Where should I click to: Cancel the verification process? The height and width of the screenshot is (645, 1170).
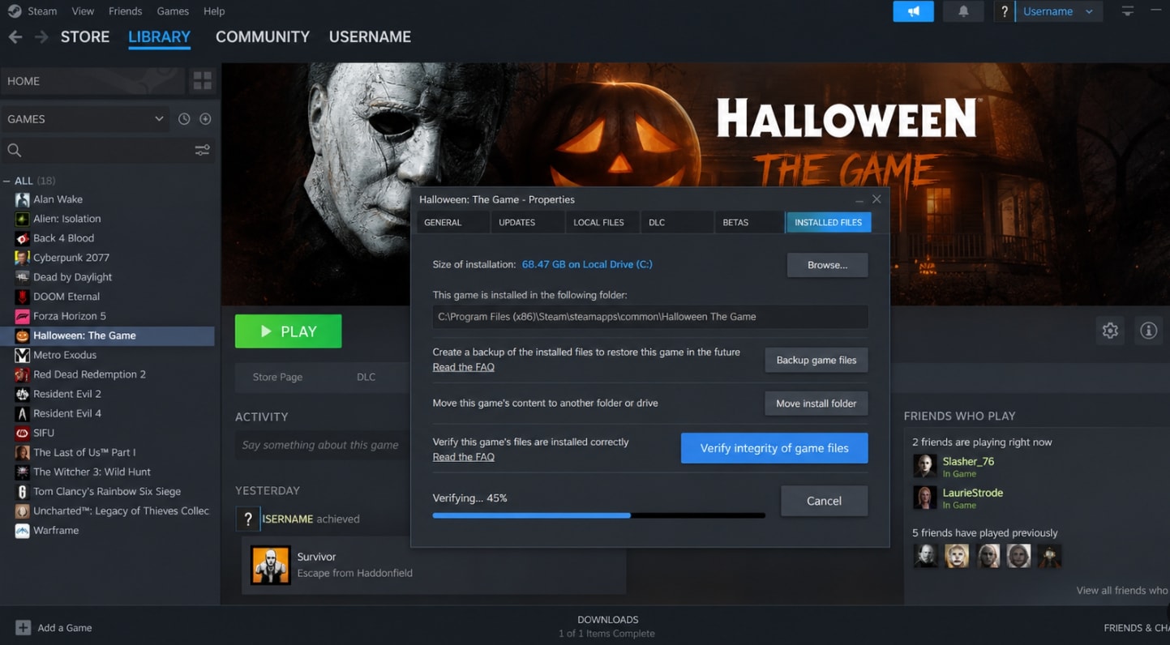point(824,501)
